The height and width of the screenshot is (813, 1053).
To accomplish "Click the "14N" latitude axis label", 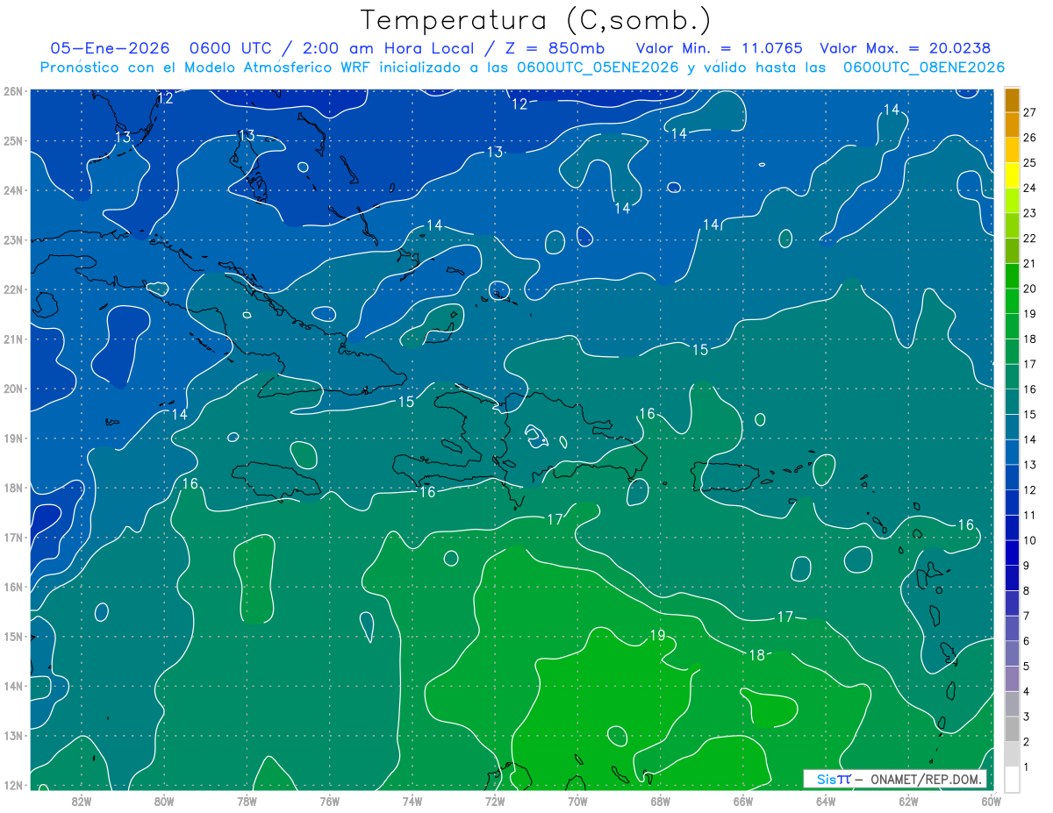I will tap(13, 685).
